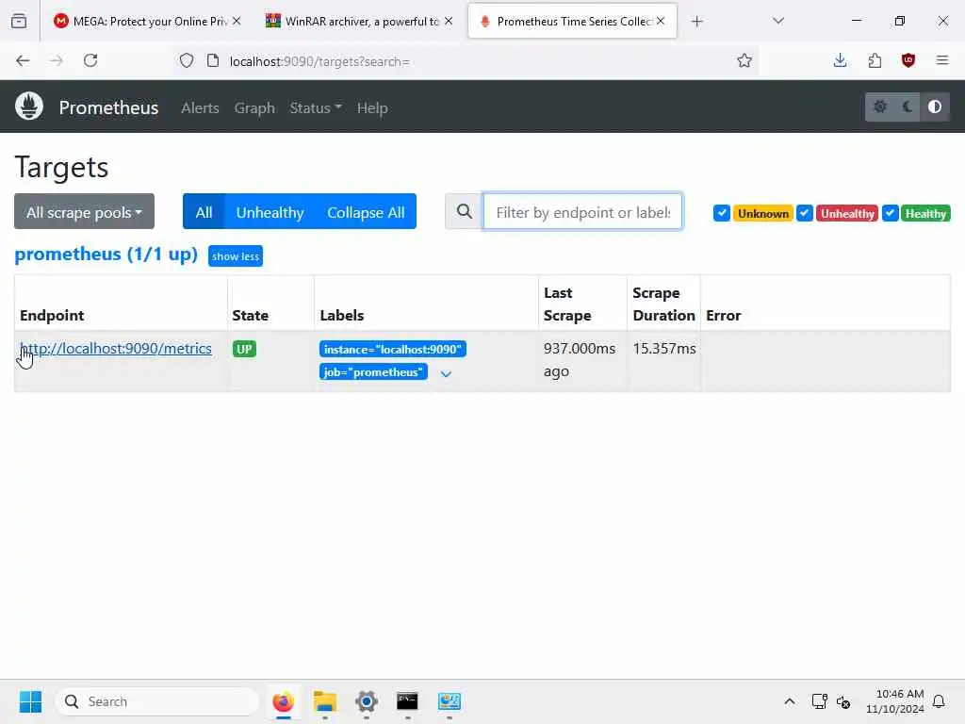Click the Collapse All button

click(366, 212)
